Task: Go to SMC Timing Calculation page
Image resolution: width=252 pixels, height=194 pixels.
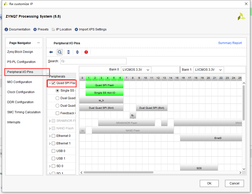Action: 24,112
